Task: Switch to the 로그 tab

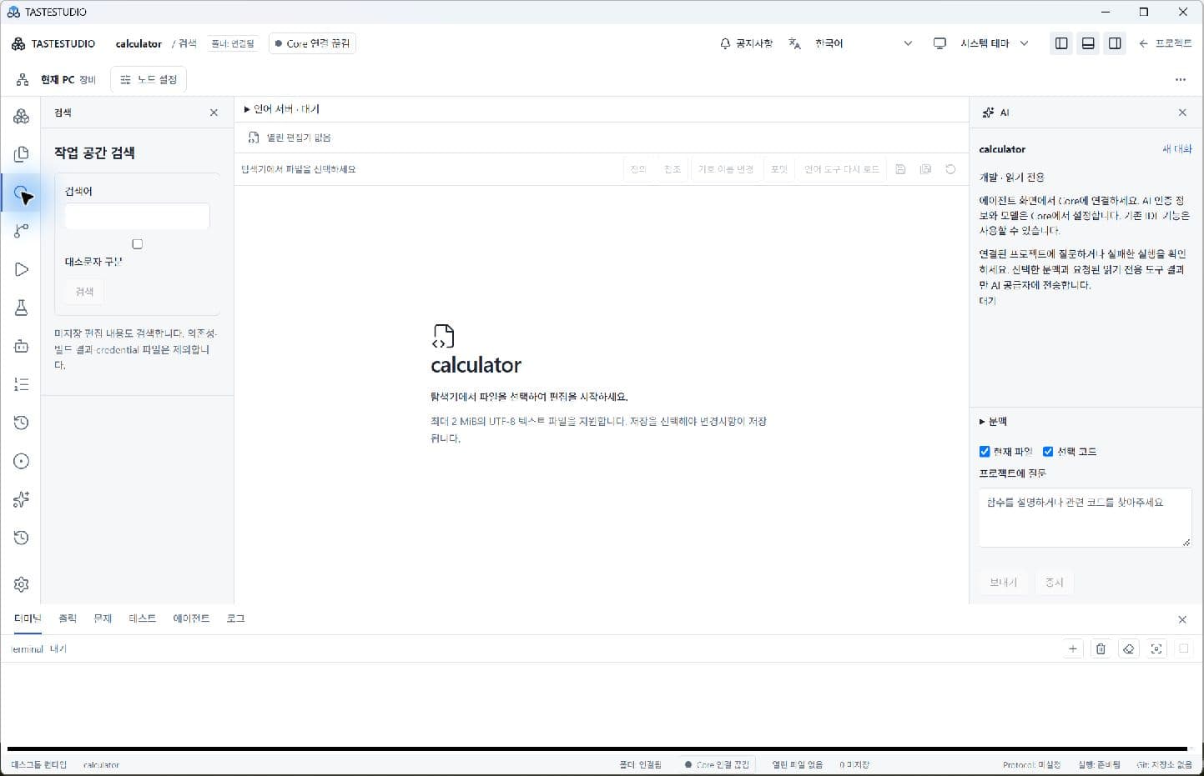Action: pos(235,618)
